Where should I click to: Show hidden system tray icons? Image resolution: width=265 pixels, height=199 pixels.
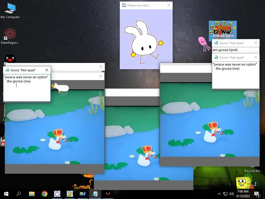click(219, 194)
